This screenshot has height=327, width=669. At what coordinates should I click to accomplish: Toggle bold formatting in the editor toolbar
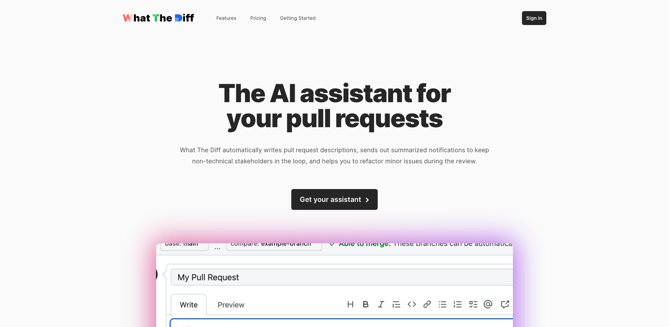(x=366, y=304)
